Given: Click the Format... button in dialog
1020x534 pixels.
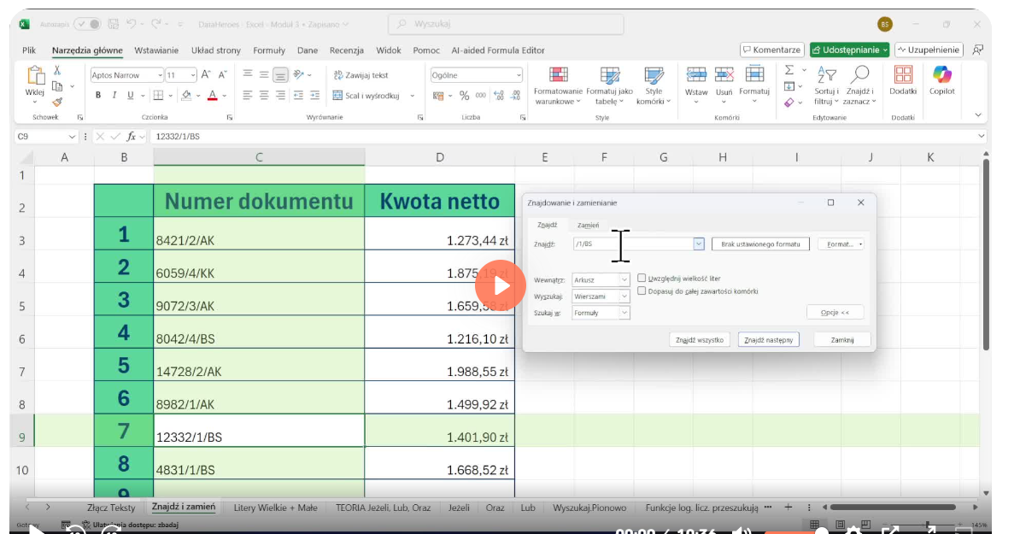Looking at the screenshot, I should pos(841,244).
